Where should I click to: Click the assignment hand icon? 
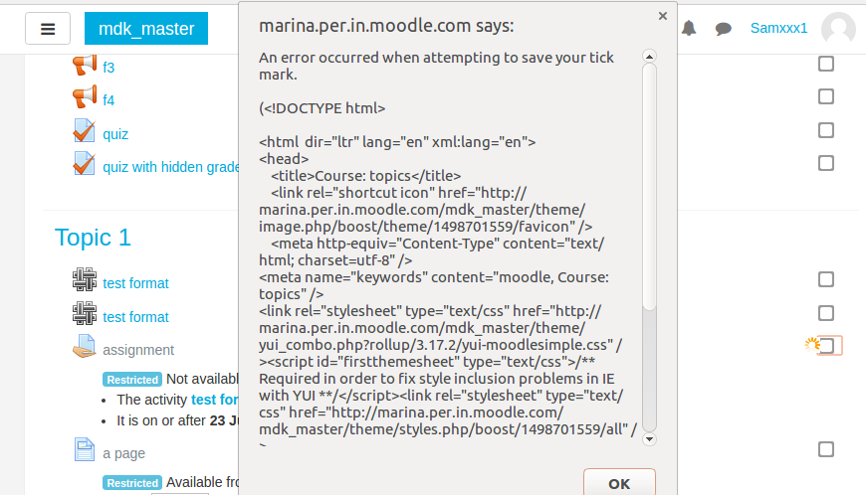(85, 347)
